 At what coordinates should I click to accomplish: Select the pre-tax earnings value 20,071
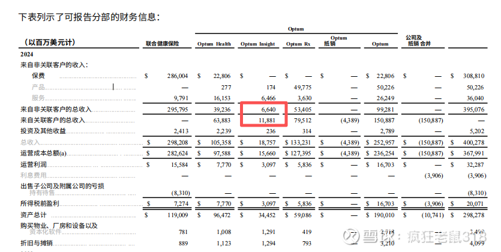(x=475, y=204)
